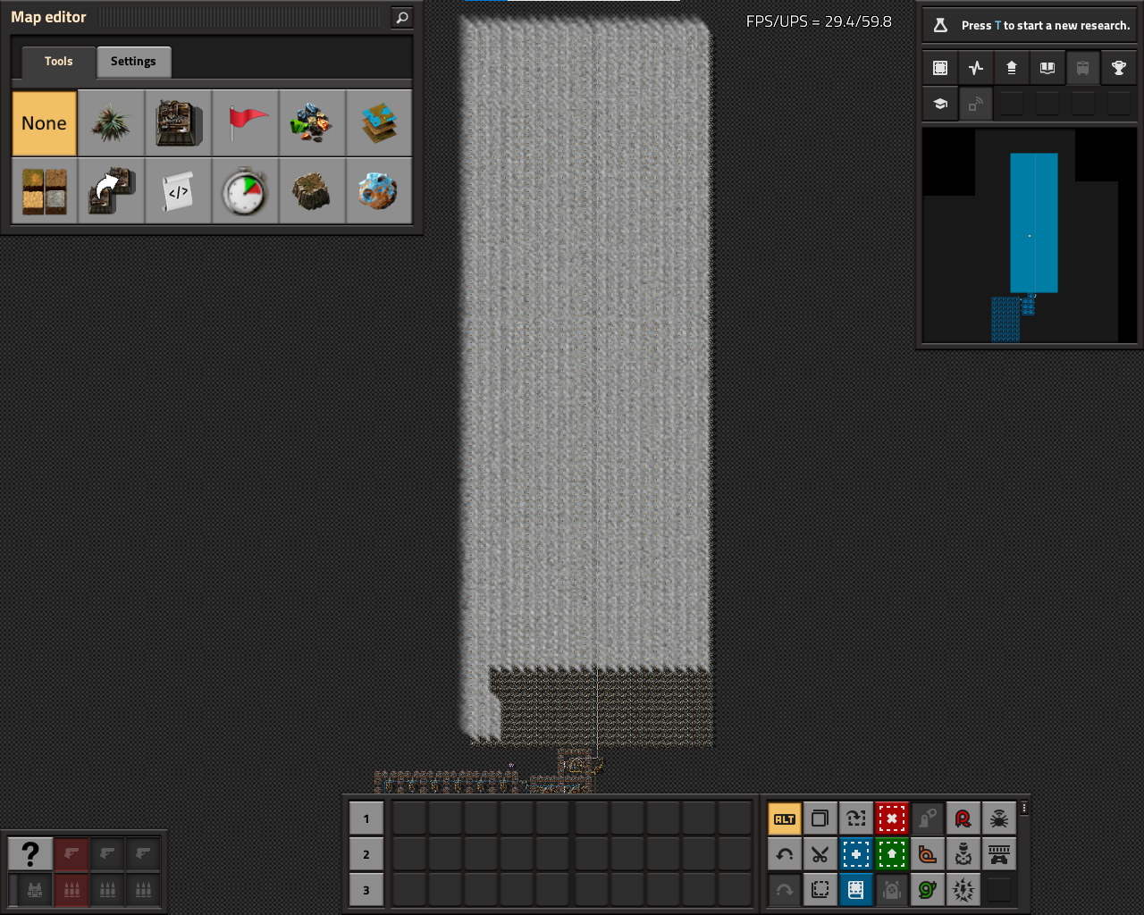
Task: Click the cut scissors shortcut
Action: point(820,854)
